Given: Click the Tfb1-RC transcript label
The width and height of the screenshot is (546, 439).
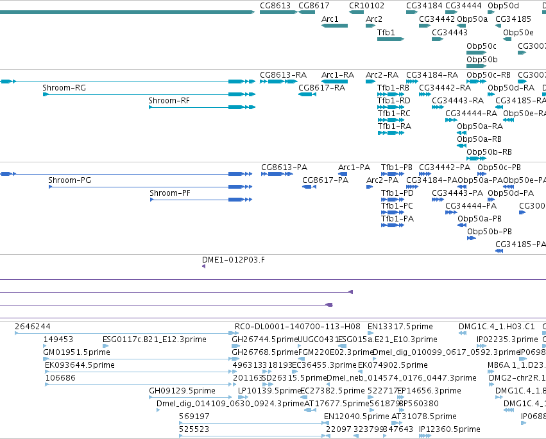Looking at the screenshot, I should pyautogui.click(x=394, y=114).
